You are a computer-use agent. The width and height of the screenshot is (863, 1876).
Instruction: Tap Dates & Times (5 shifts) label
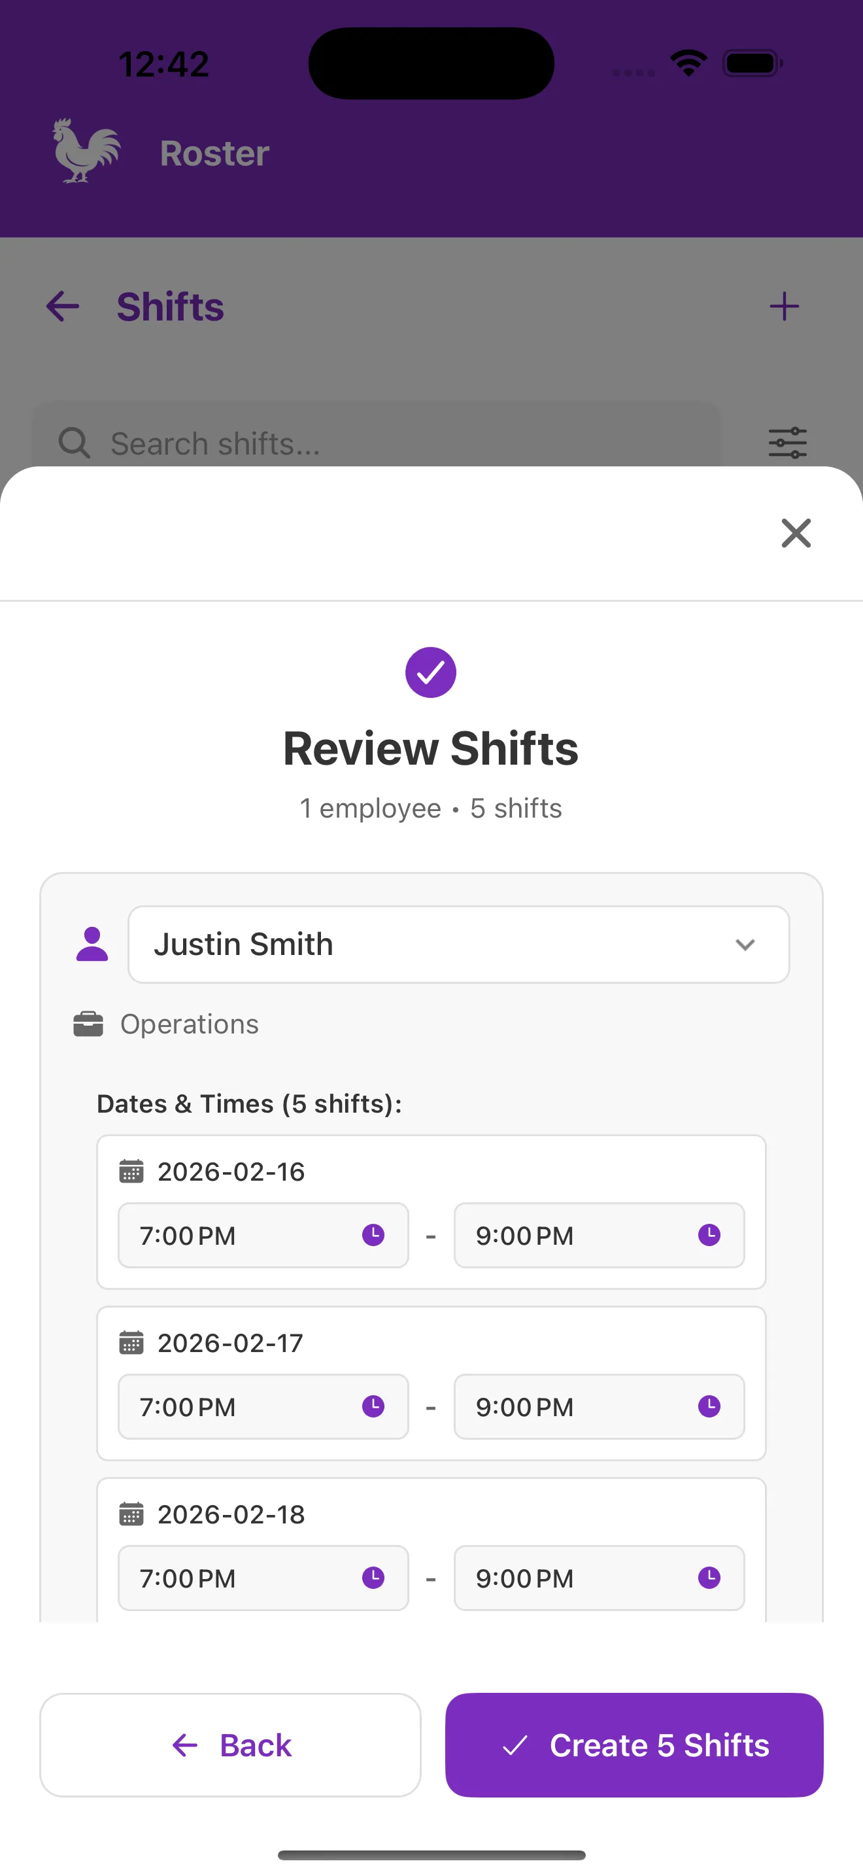[250, 1104]
